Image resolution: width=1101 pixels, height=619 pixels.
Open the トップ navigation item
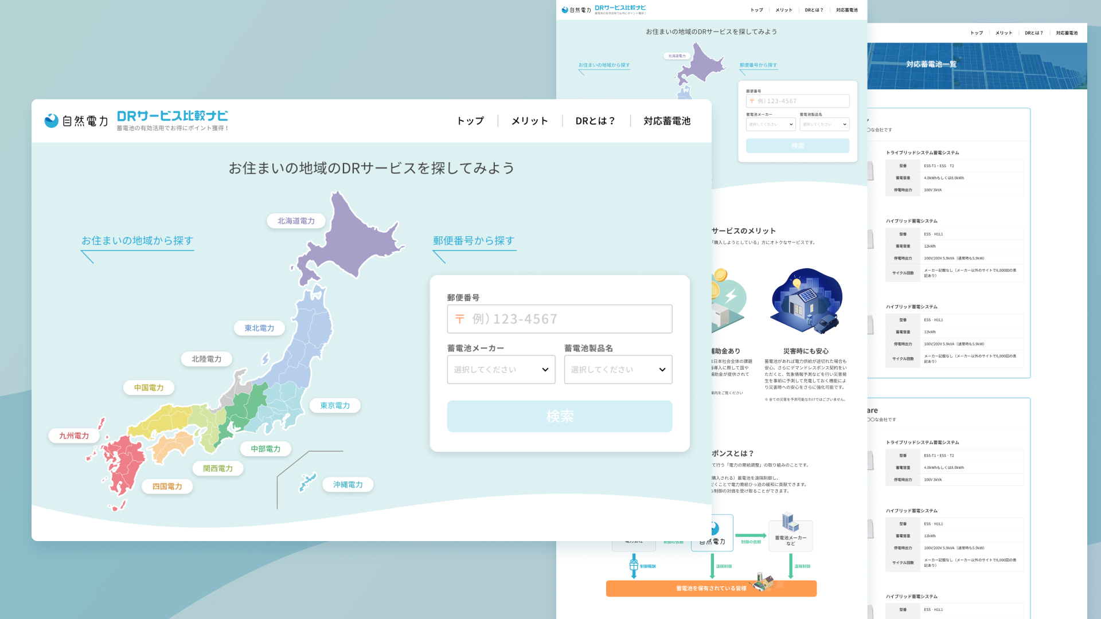click(470, 121)
